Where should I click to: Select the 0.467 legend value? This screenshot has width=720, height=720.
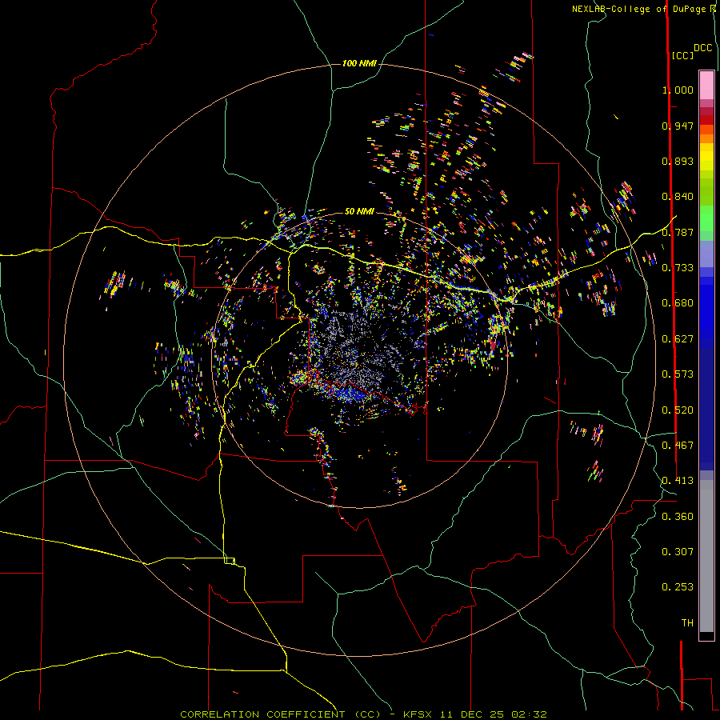678,446
